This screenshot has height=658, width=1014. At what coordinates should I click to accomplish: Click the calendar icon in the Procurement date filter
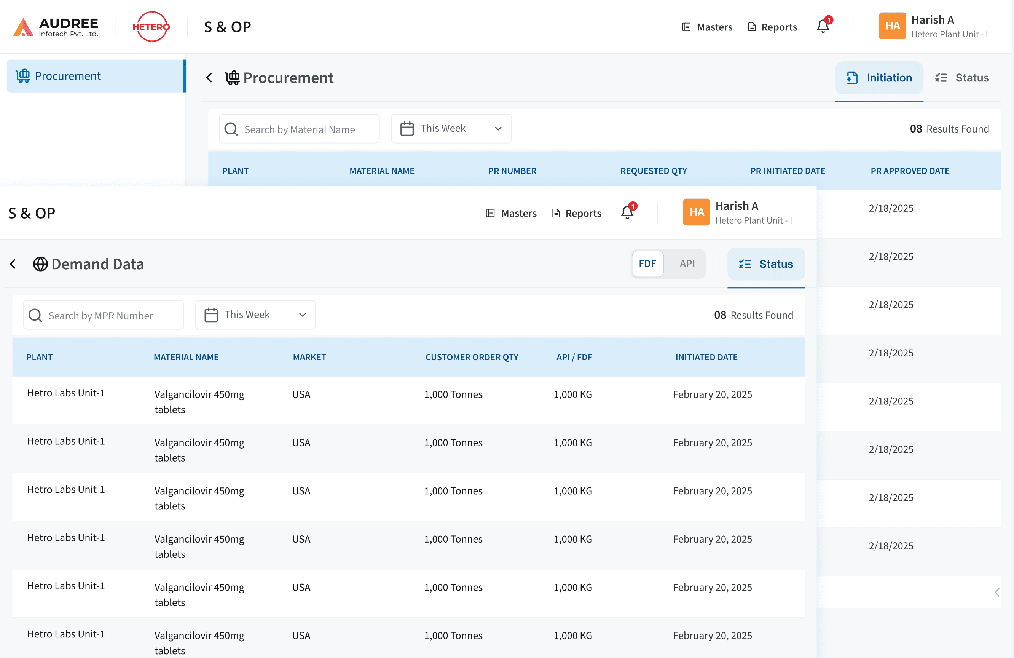(407, 128)
